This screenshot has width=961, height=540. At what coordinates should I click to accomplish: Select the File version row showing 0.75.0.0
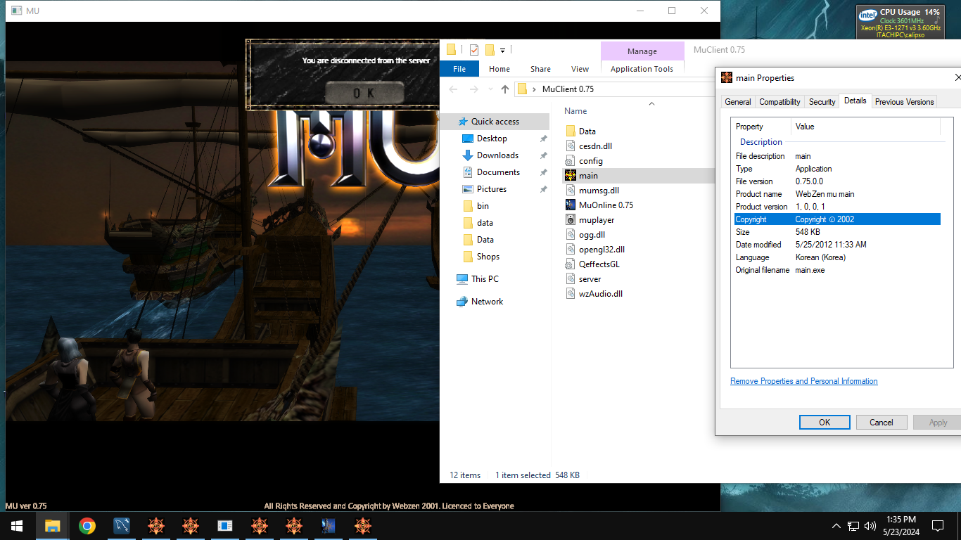[837, 181]
